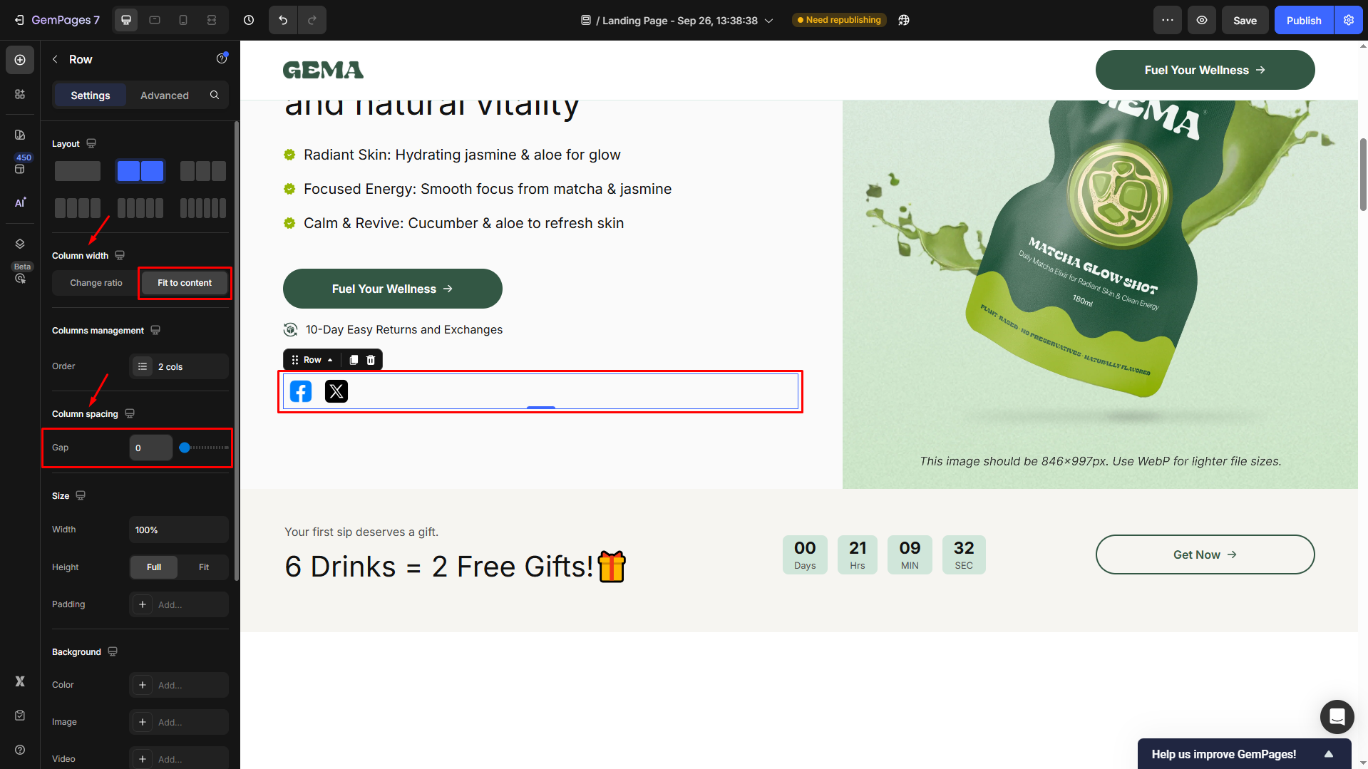The height and width of the screenshot is (769, 1368).
Task: Open the help icon at sidebar bottom
Action: (20, 750)
